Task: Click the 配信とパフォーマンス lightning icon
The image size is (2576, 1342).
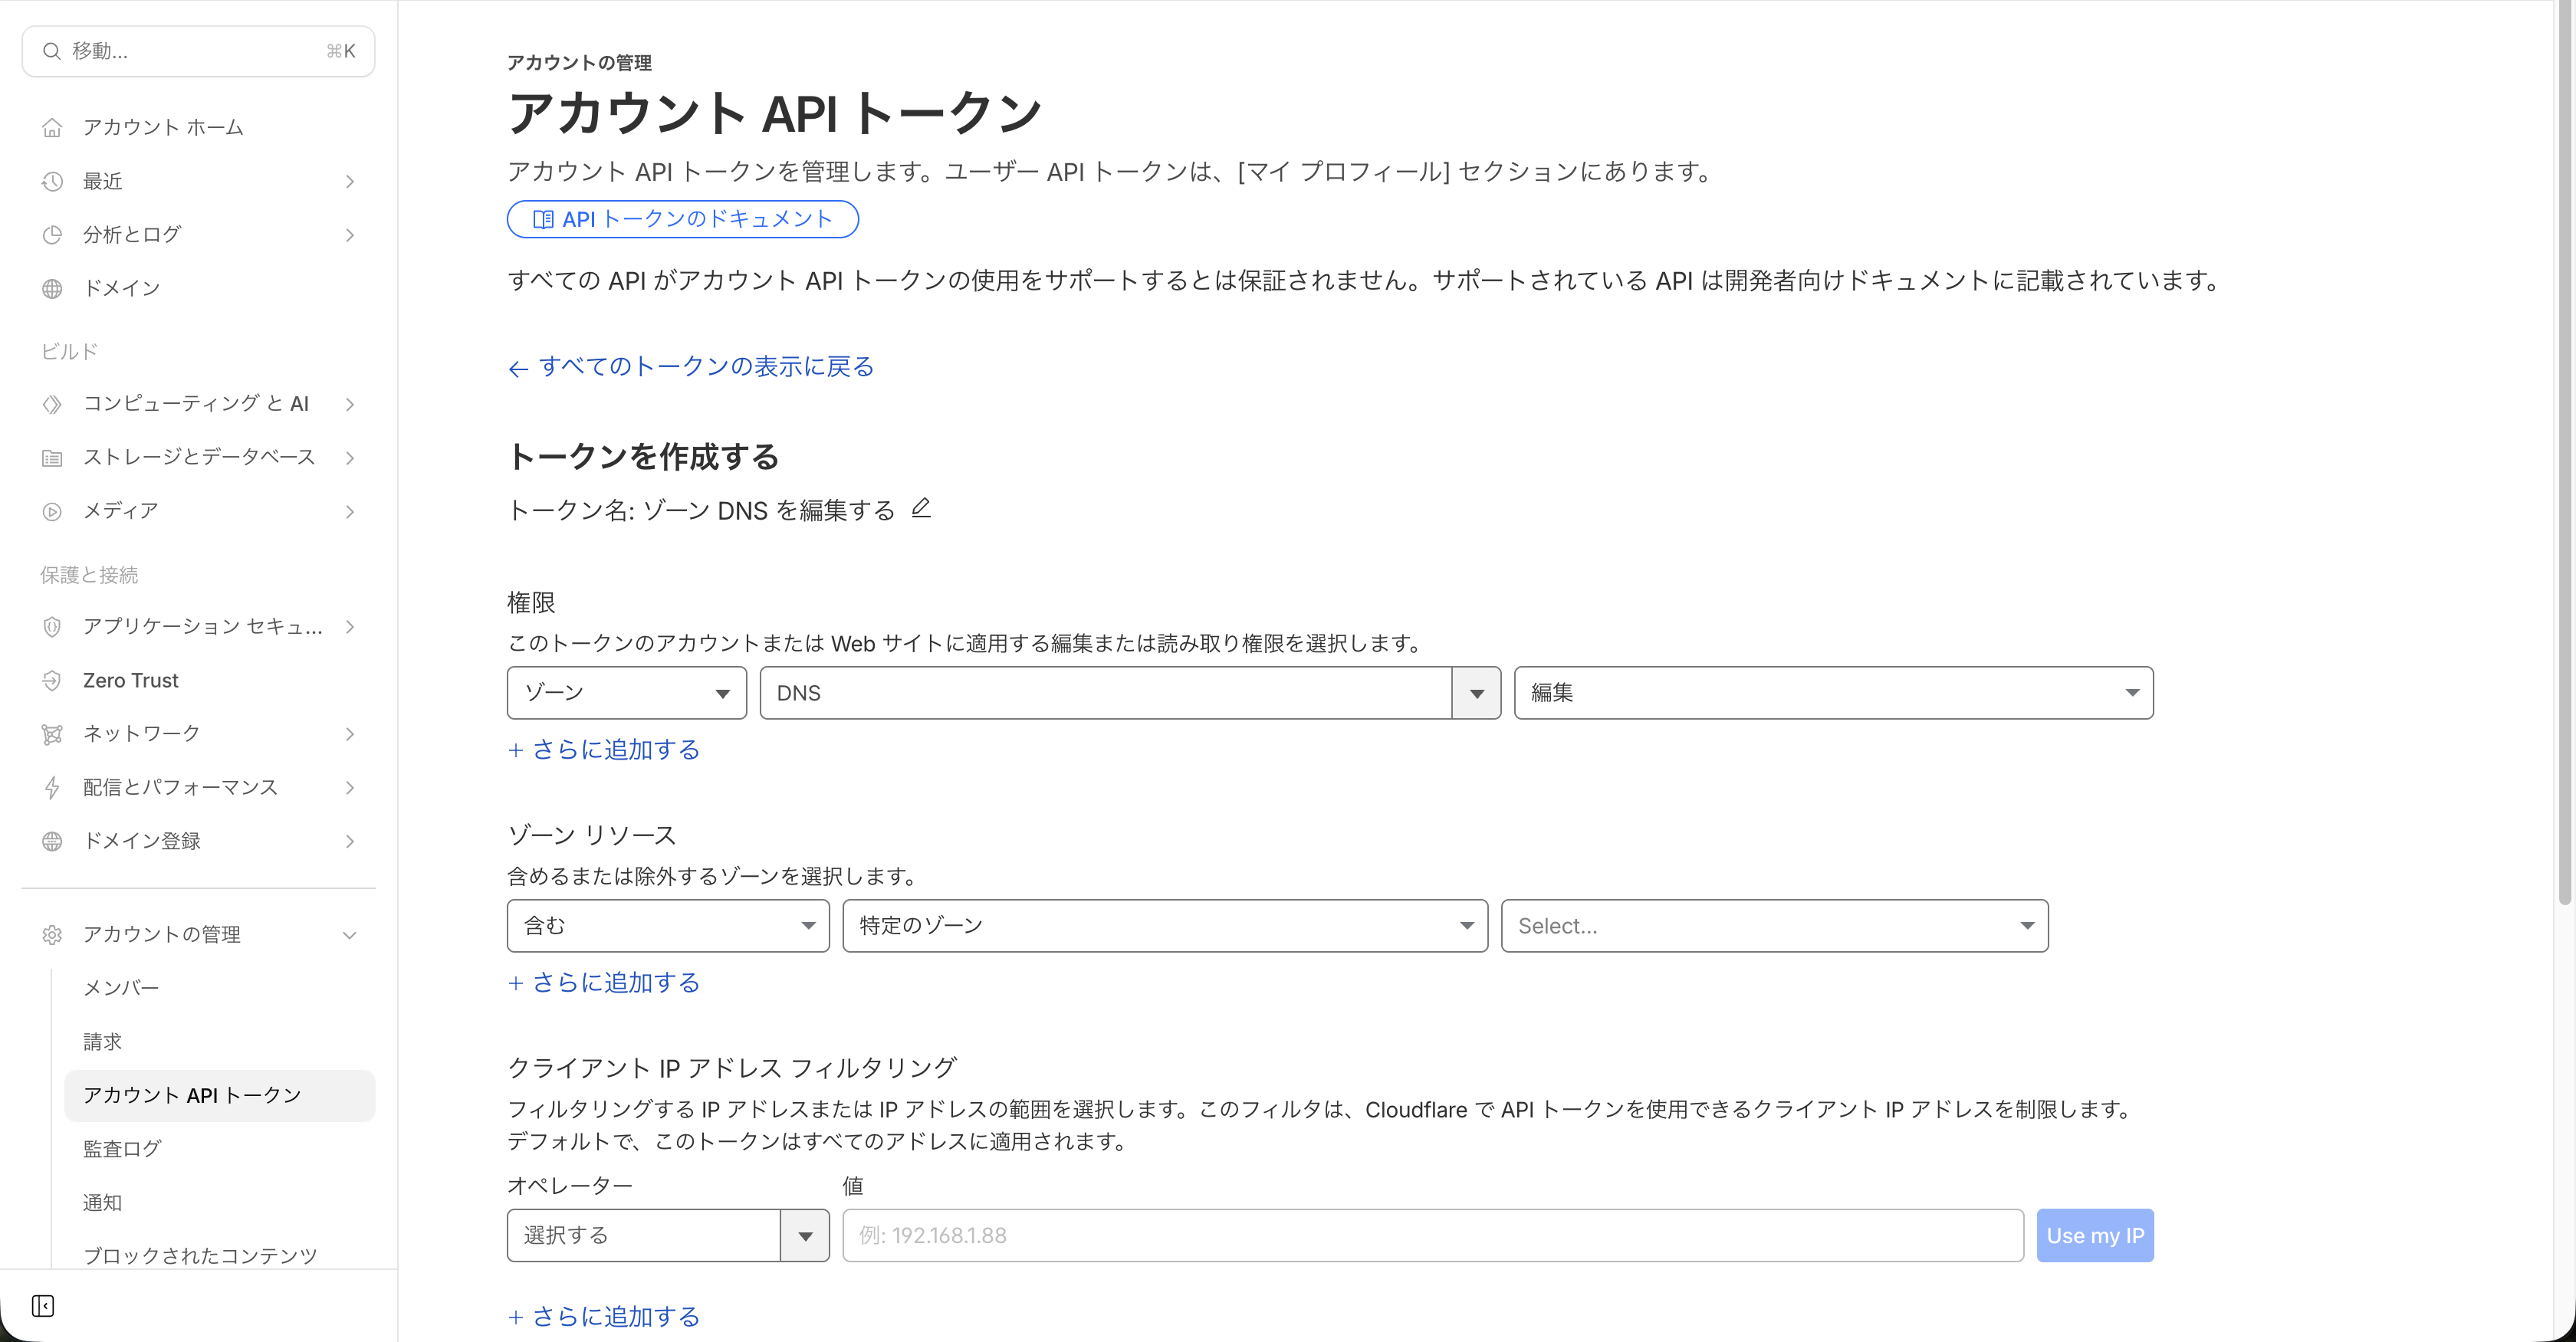Action: (x=52, y=787)
